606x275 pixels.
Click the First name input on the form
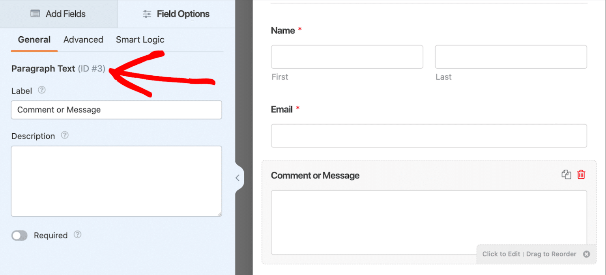[x=347, y=56]
